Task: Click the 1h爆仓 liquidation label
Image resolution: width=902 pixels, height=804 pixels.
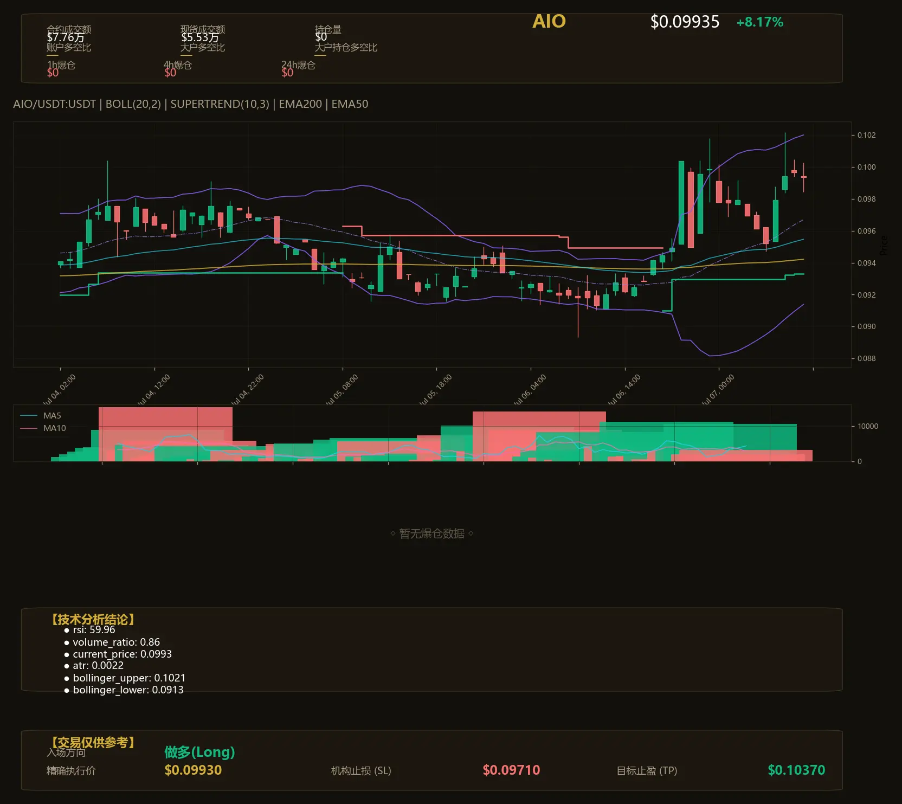Action: [61, 65]
